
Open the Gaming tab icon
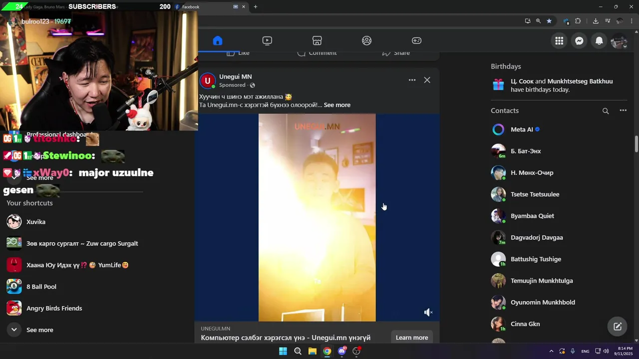pos(416,40)
